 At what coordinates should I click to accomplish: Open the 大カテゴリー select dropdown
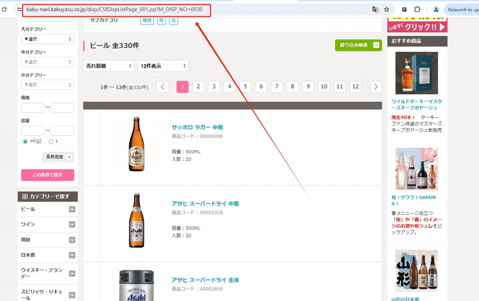pyautogui.click(x=48, y=39)
